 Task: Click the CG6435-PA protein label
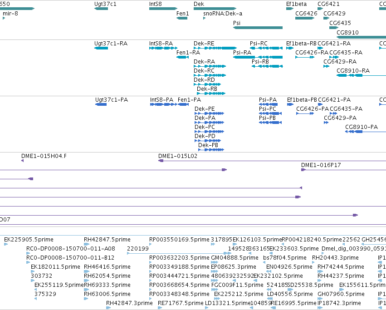(x=346, y=109)
